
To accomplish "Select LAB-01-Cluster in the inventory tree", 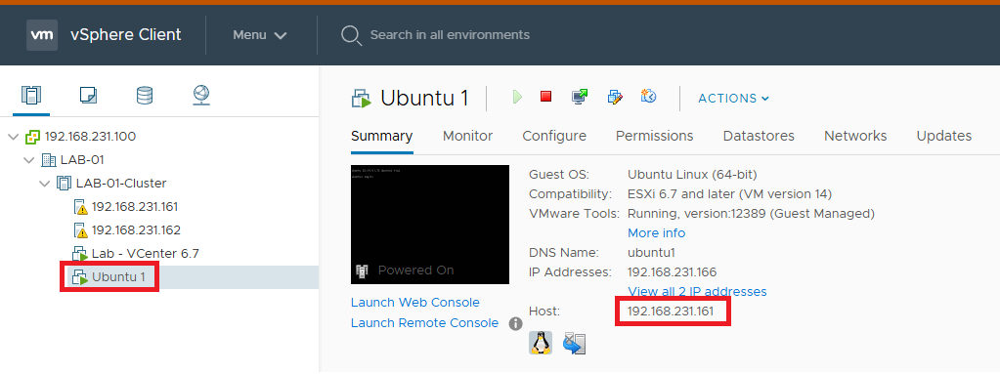I will [121, 184].
